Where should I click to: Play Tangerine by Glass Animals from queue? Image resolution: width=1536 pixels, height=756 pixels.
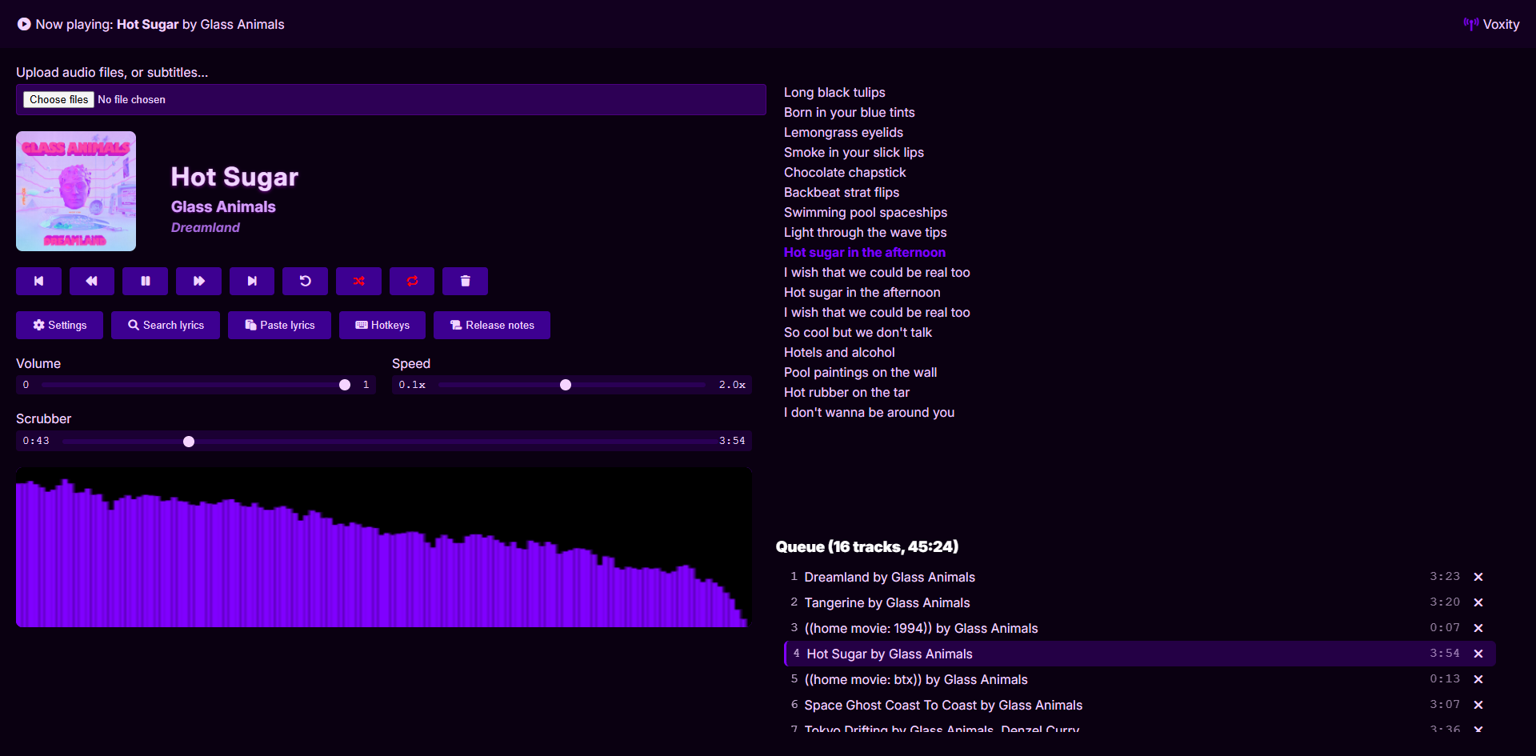1140,602
